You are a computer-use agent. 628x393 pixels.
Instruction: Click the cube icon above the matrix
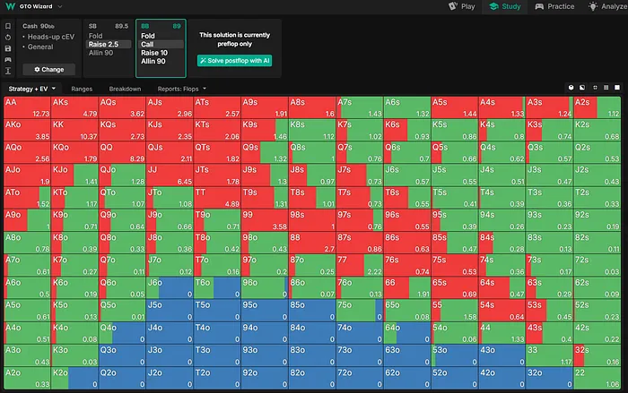571,89
